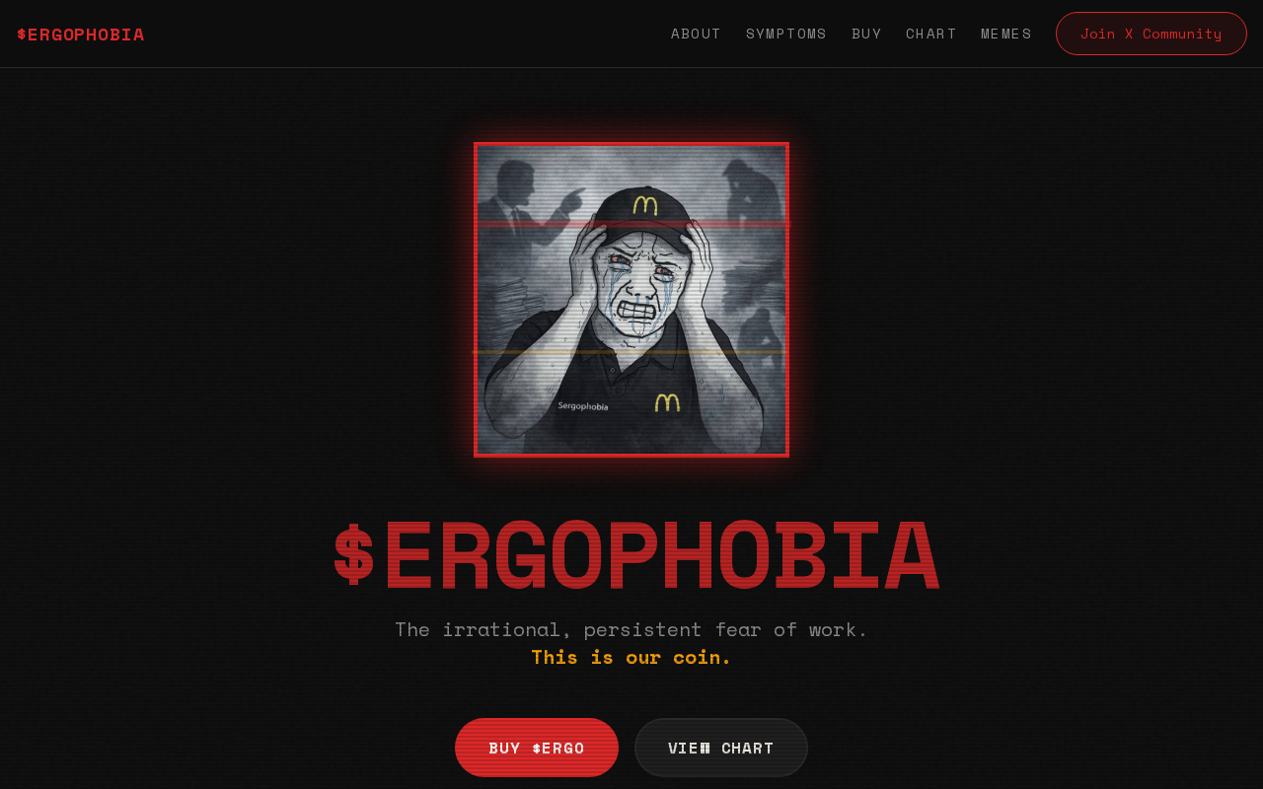1263x789 pixels.
Task: Click the Join X Community button
Action: pos(1152,34)
